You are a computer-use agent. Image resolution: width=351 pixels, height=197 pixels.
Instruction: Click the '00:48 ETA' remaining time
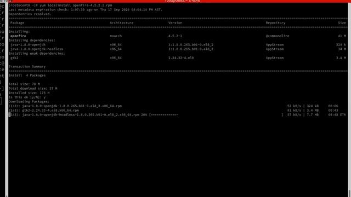[337, 115]
